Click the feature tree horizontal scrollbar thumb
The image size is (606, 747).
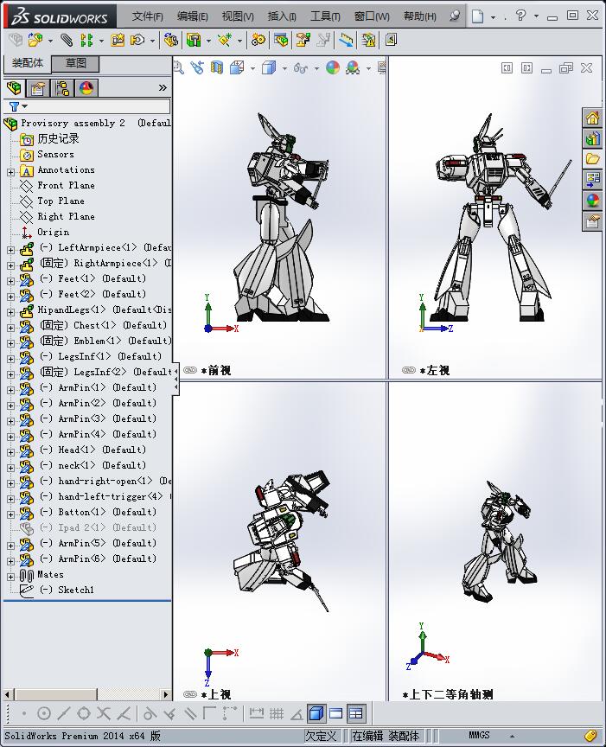tap(54, 694)
